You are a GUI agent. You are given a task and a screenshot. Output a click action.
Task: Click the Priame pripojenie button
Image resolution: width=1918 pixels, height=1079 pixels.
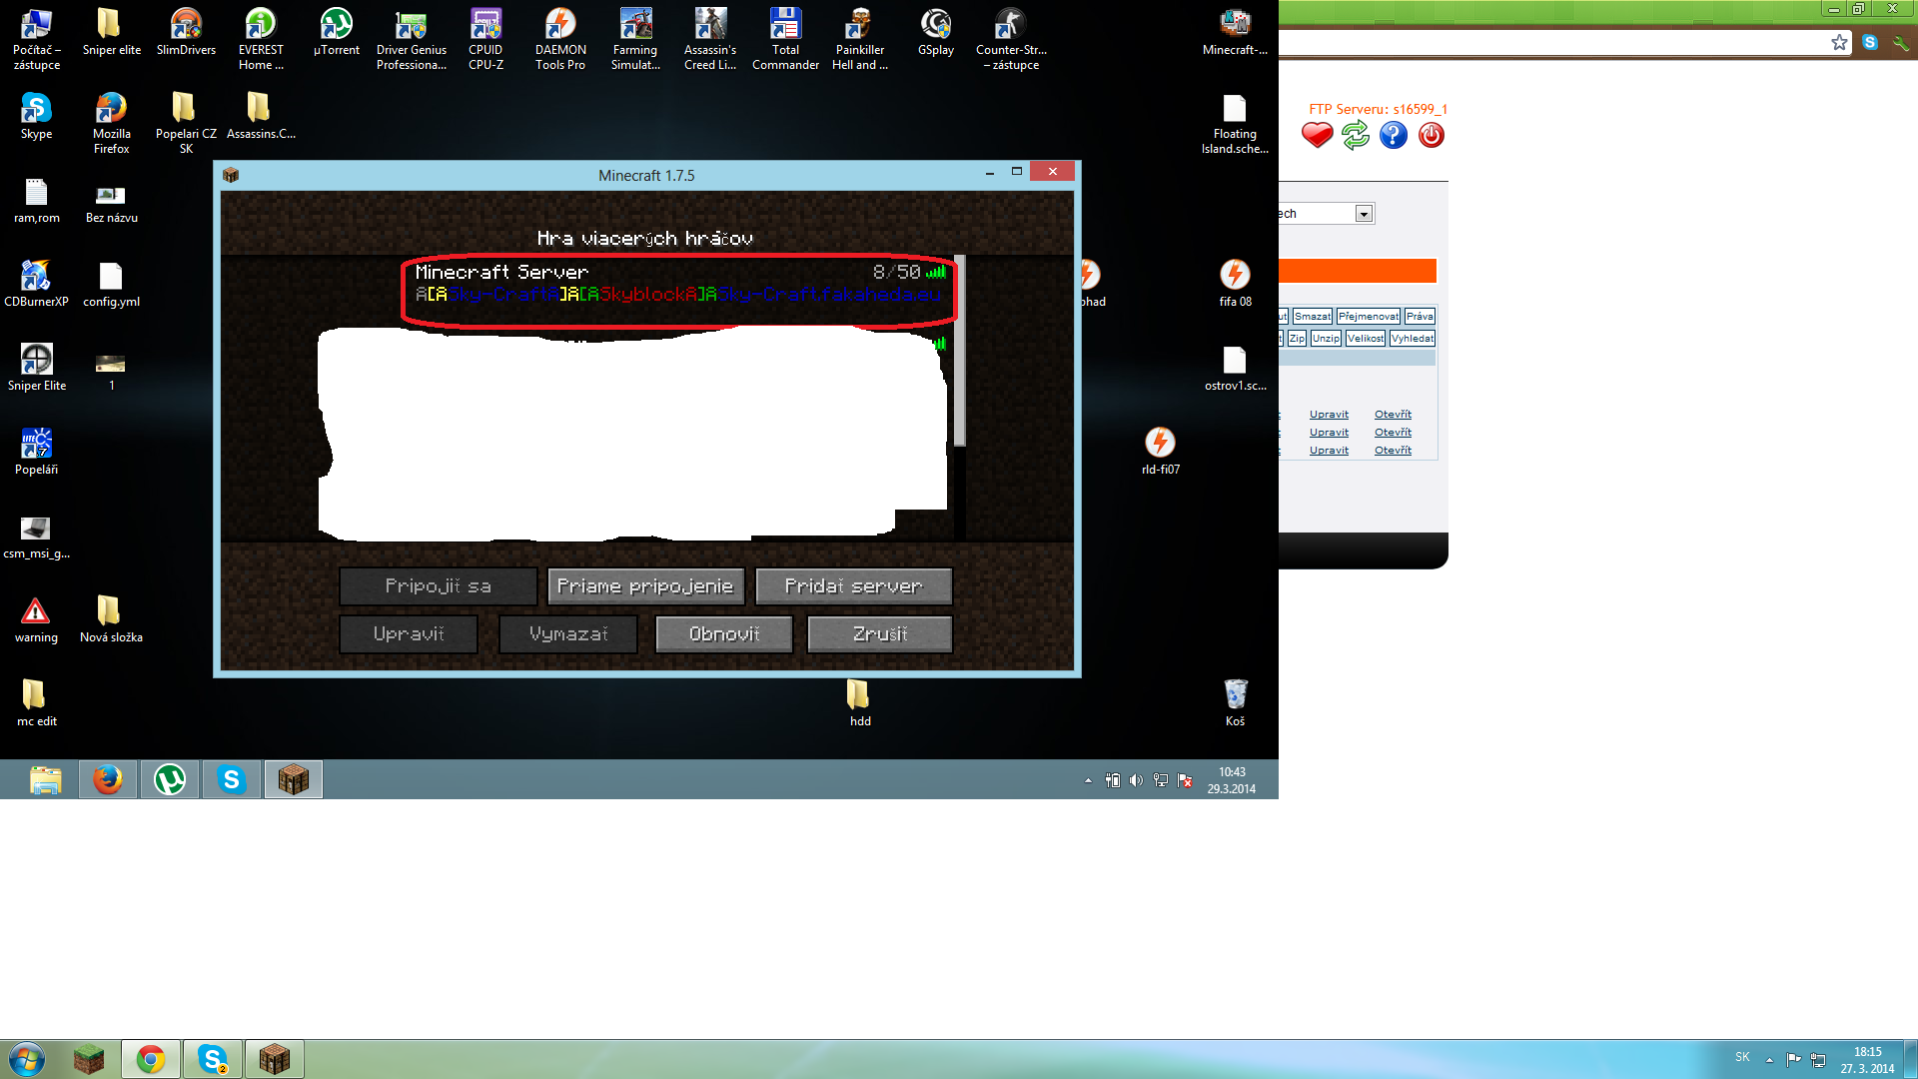(645, 586)
